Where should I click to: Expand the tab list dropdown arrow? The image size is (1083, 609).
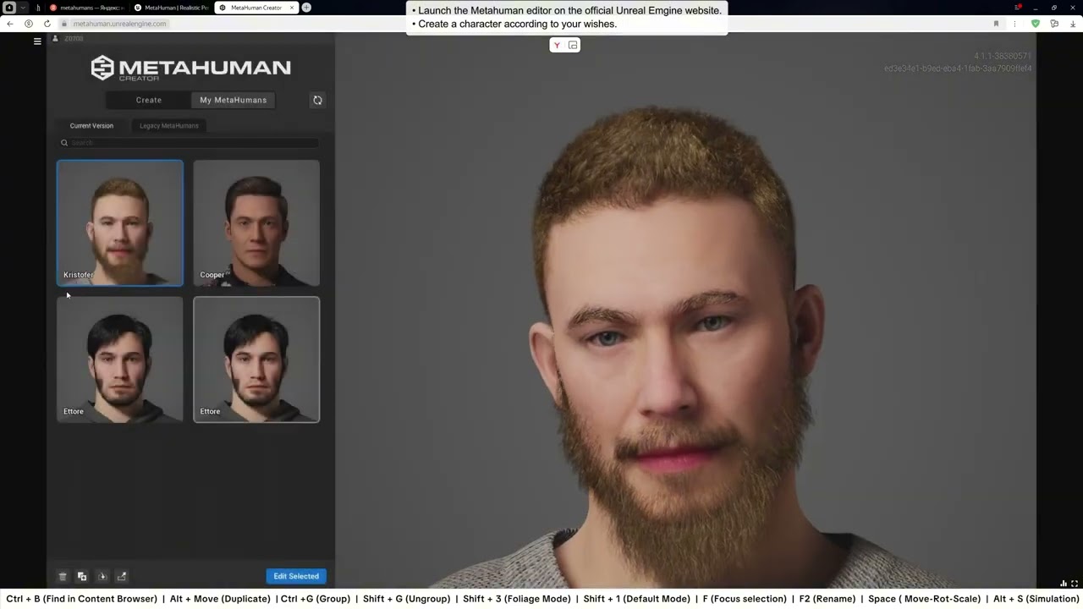click(x=25, y=8)
